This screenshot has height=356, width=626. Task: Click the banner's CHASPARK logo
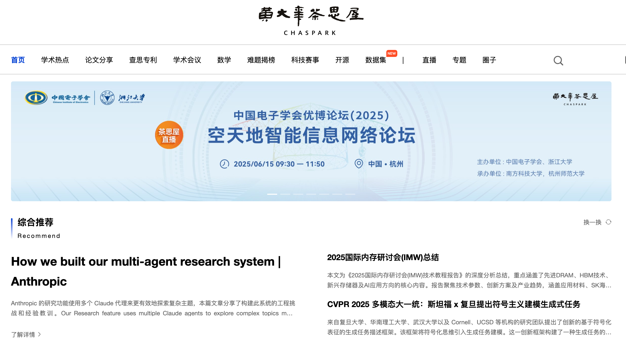pyautogui.click(x=575, y=99)
